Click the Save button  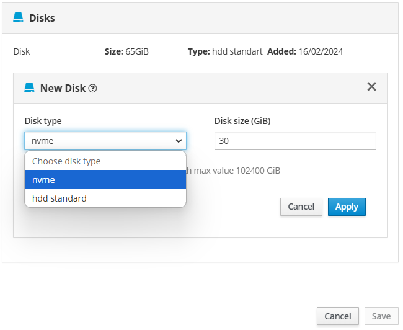[x=381, y=316]
